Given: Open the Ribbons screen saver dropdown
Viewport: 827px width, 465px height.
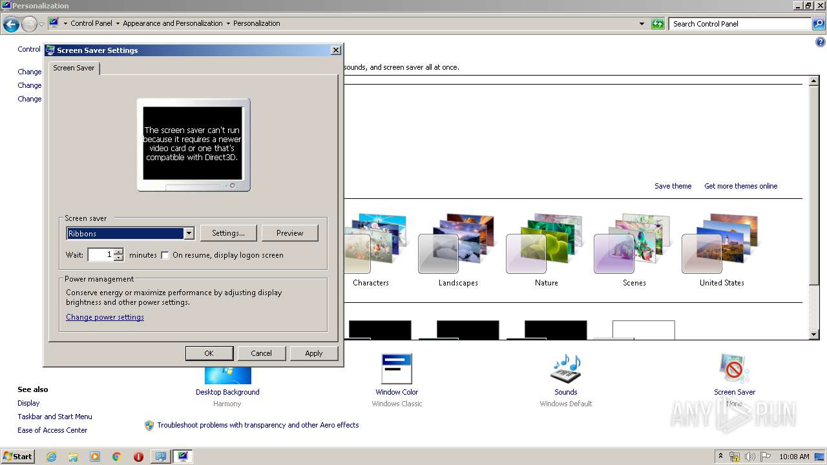Looking at the screenshot, I should pos(189,234).
